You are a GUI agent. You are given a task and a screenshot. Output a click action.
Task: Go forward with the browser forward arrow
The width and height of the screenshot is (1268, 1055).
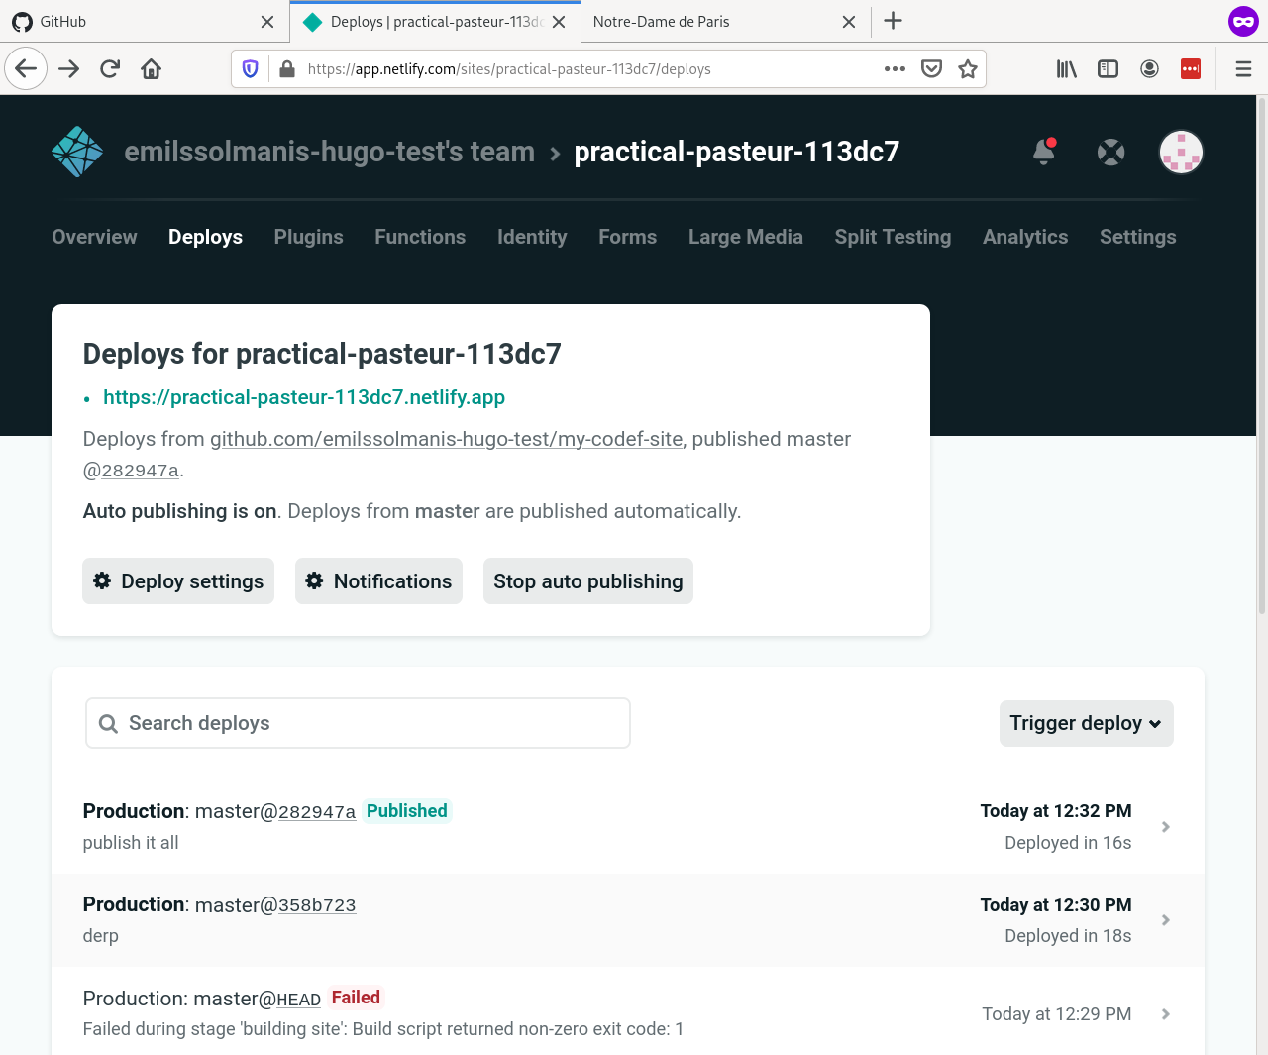[x=68, y=69]
